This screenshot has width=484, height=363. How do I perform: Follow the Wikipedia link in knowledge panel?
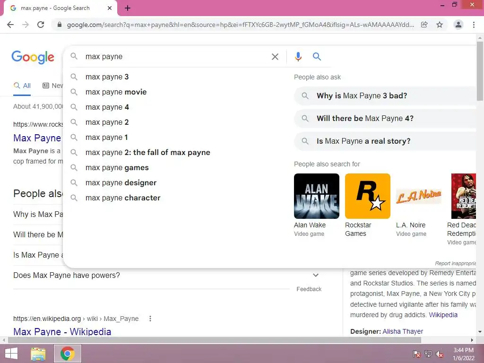pos(443,315)
